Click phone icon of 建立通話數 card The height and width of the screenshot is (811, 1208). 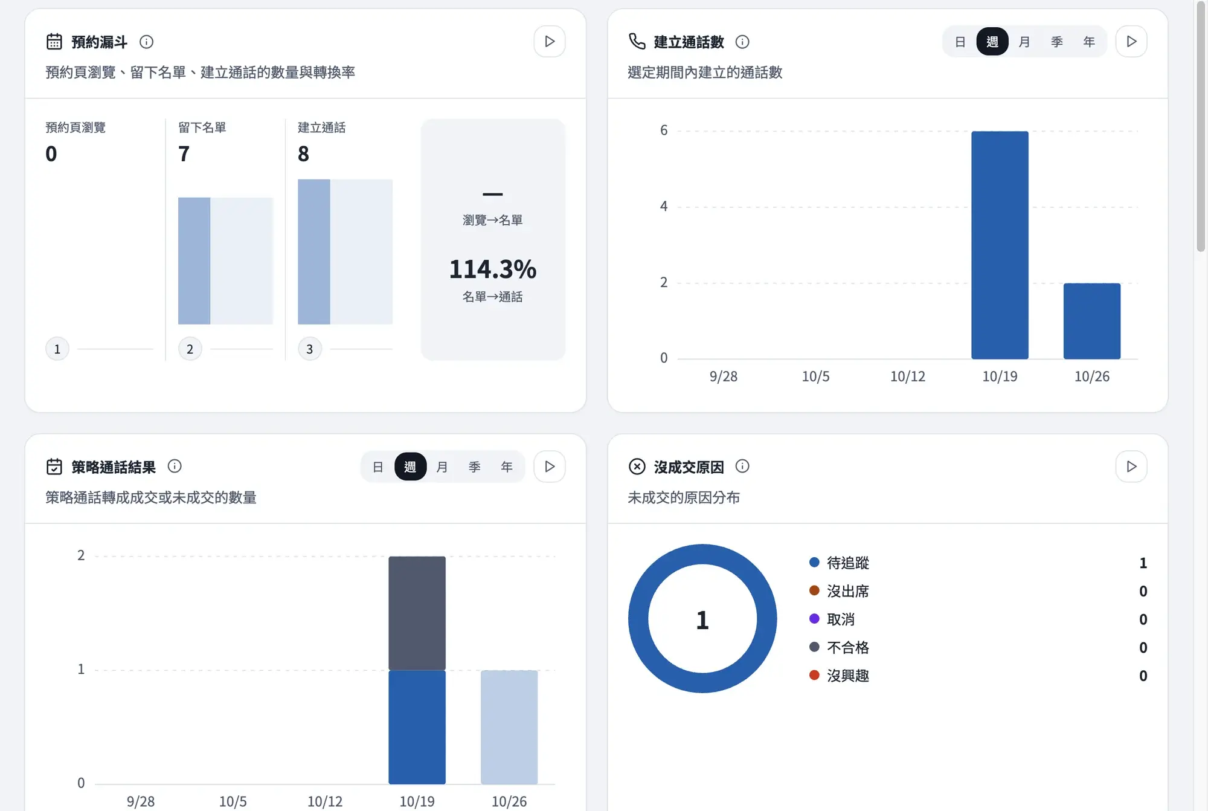pos(637,41)
